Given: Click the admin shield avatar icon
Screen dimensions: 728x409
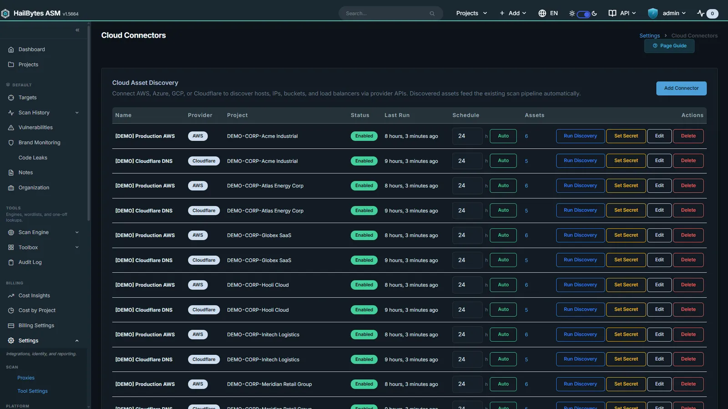Looking at the screenshot, I should click(653, 13).
